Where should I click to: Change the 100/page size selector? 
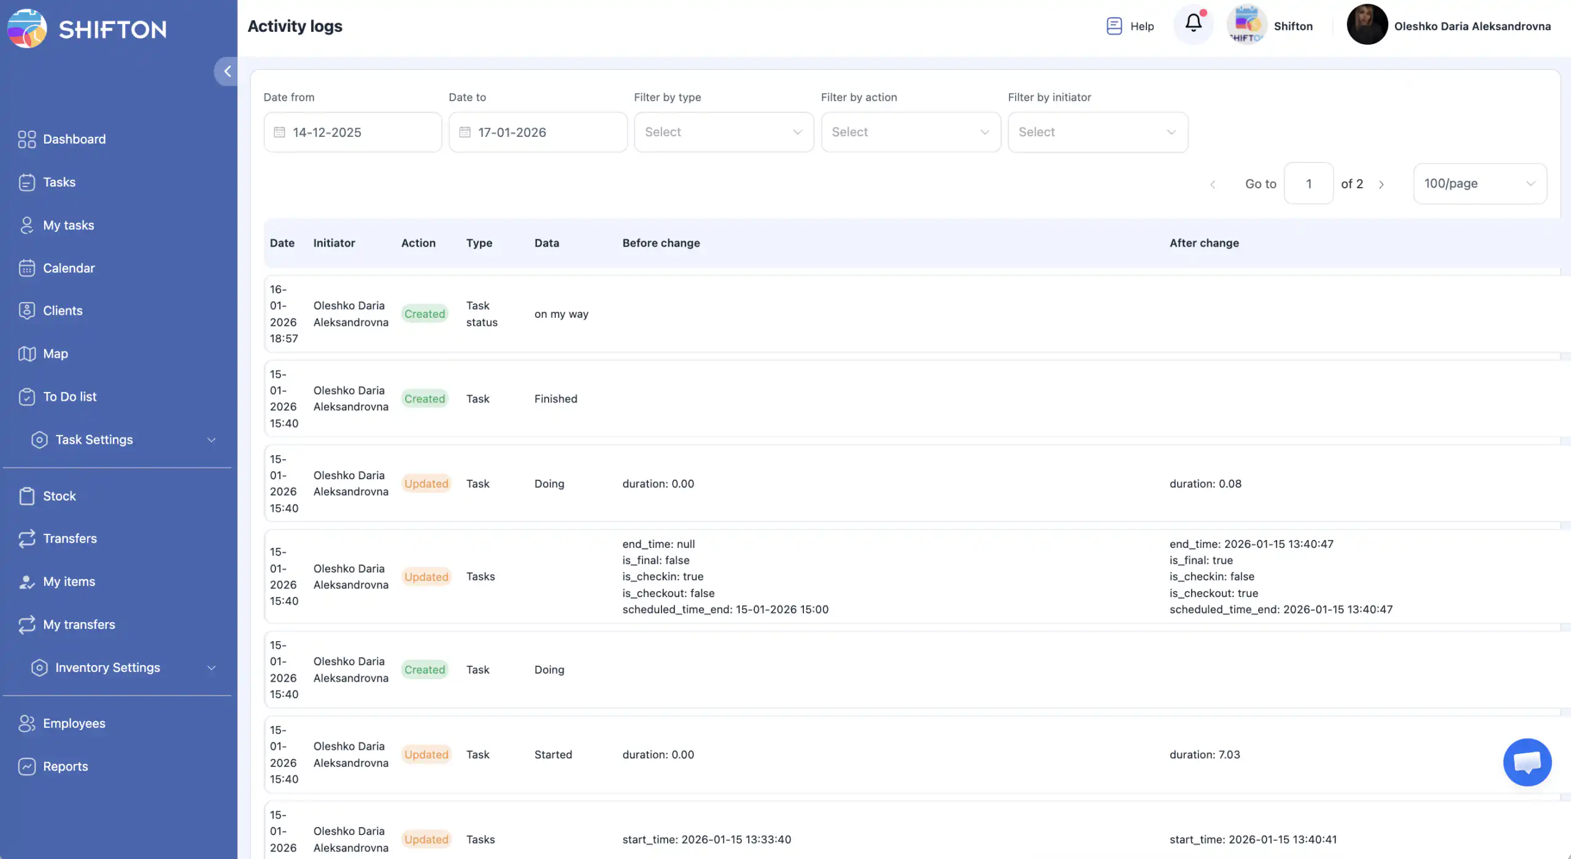coord(1479,183)
